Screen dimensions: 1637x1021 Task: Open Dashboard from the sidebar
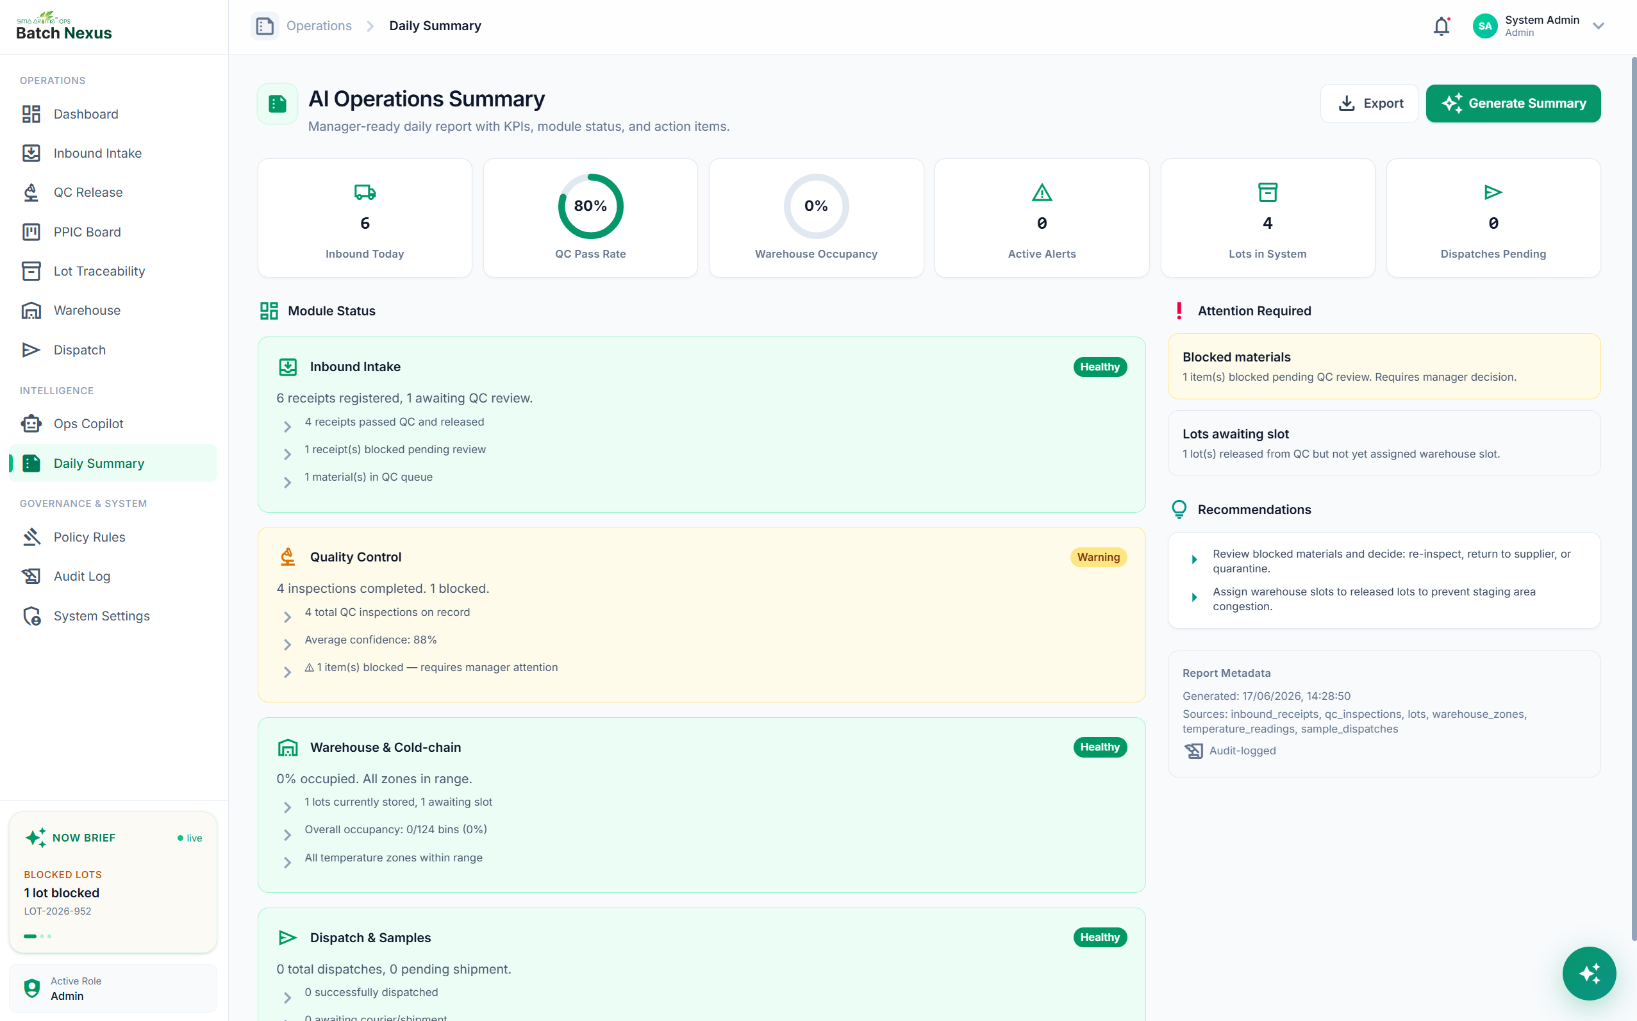113,114
